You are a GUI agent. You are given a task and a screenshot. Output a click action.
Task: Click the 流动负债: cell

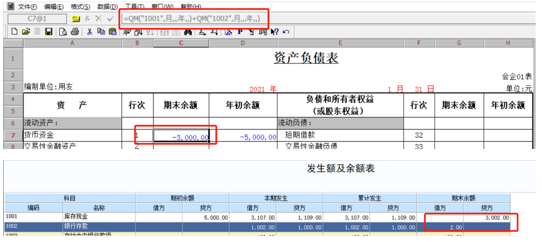point(340,123)
